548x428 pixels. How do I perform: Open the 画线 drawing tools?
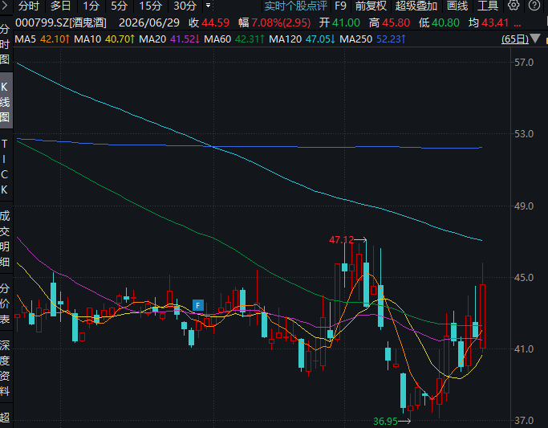pos(457,6)
